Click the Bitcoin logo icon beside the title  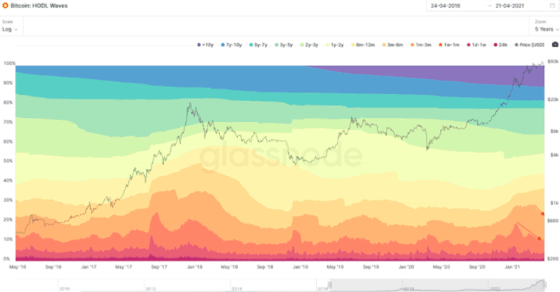(5, 5)
